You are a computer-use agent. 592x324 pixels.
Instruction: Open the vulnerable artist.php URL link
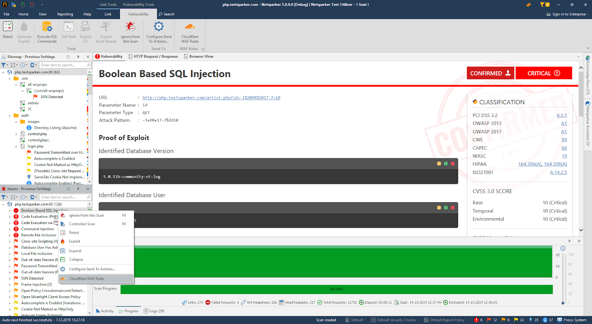coord(211,98)
